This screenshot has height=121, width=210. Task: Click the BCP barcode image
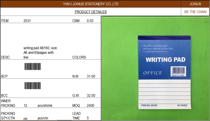tap(33, 66)
